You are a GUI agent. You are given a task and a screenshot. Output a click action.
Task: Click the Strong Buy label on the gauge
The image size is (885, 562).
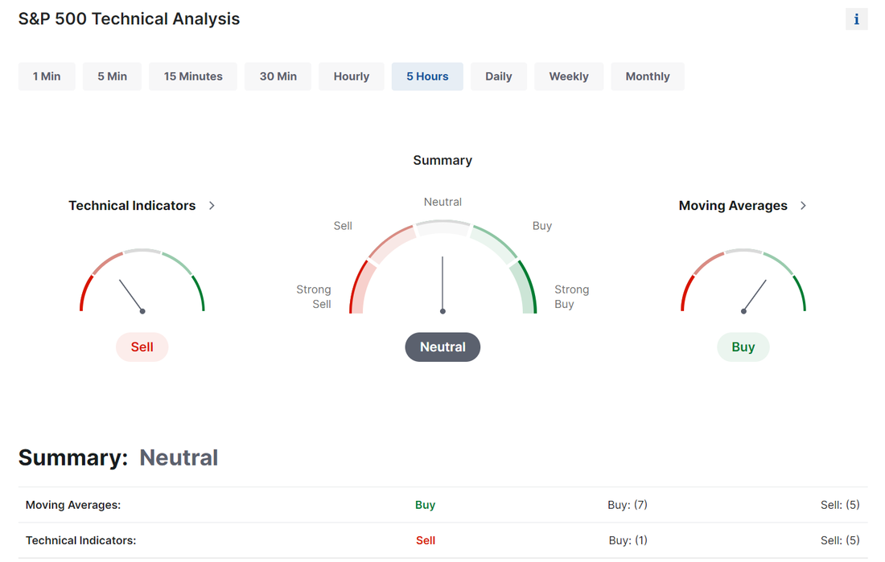(x=572, y=297)
